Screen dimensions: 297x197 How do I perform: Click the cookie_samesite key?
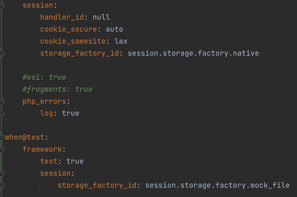pos(73,41)
